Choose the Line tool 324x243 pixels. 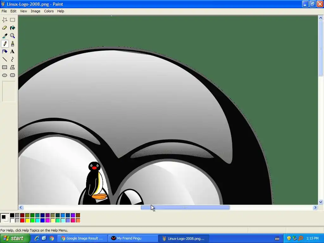pyautogui.click(x=4, y=59)
